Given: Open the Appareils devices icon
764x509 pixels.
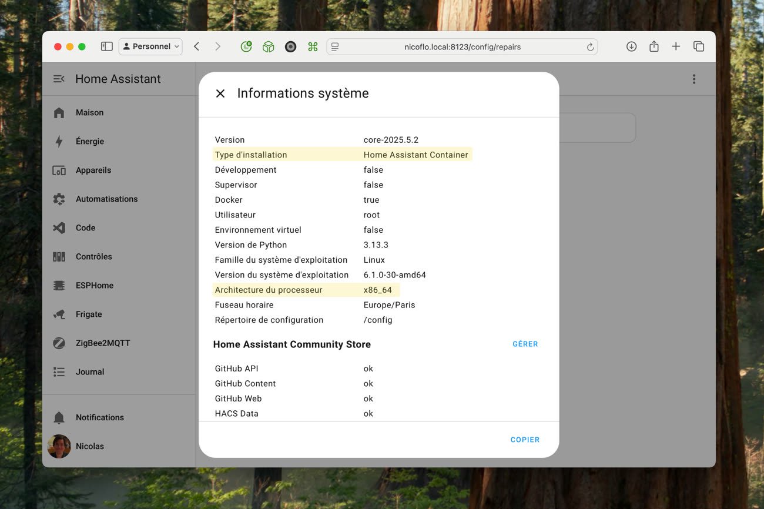Looking at the screenshot, I should (59, 170).
